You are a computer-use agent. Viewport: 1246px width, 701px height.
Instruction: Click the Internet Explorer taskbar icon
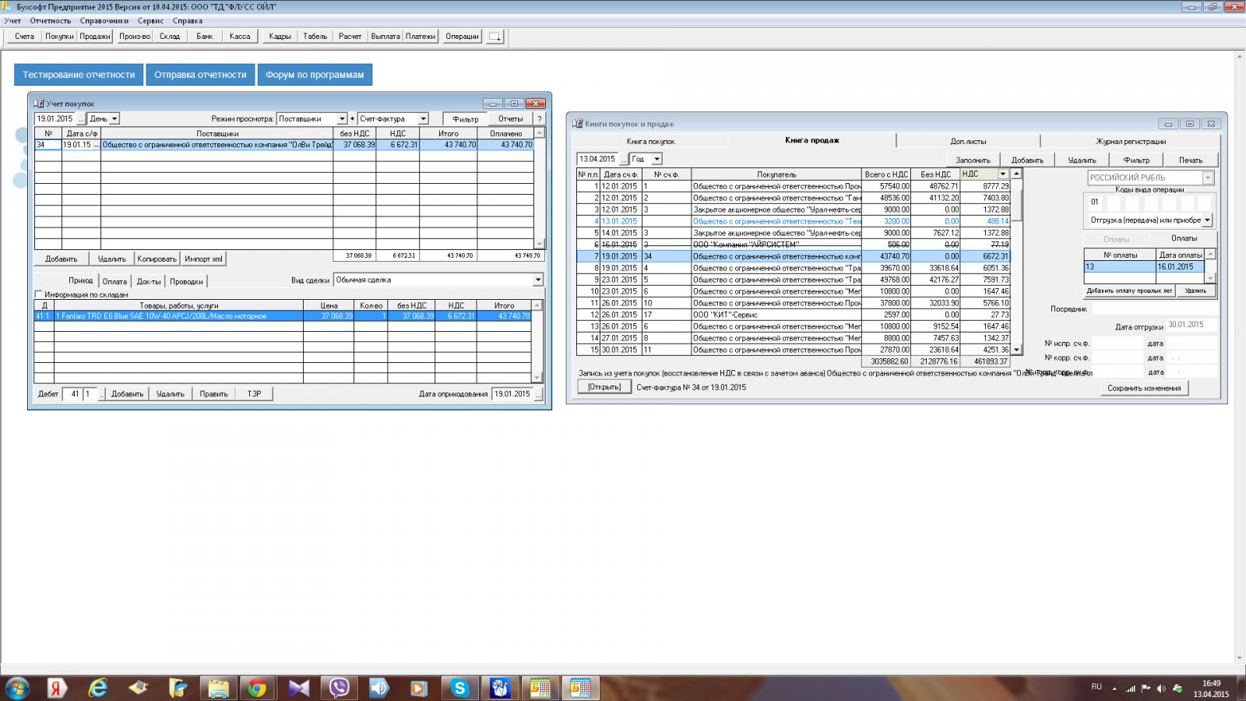coord(98,688)
